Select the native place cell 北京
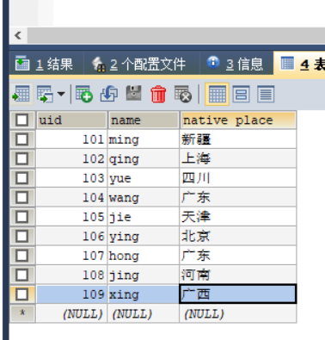 click(x=238, y=236)
